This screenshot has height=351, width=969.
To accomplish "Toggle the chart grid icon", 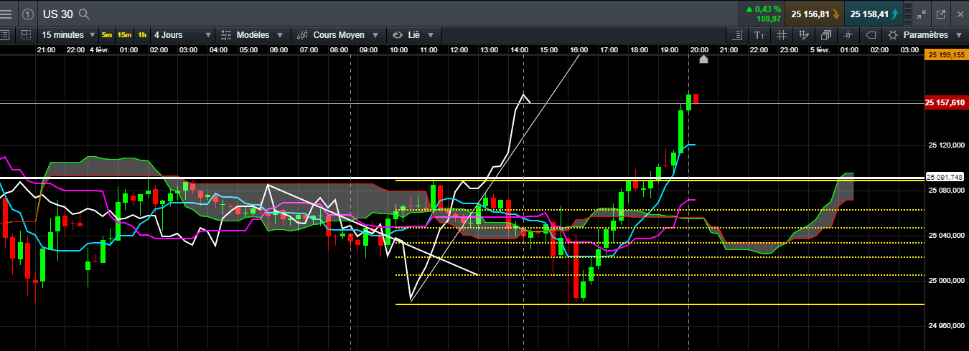I will 782,35.
